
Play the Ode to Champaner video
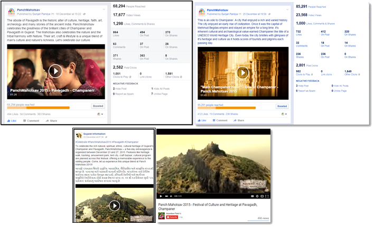tap(242, 72)
